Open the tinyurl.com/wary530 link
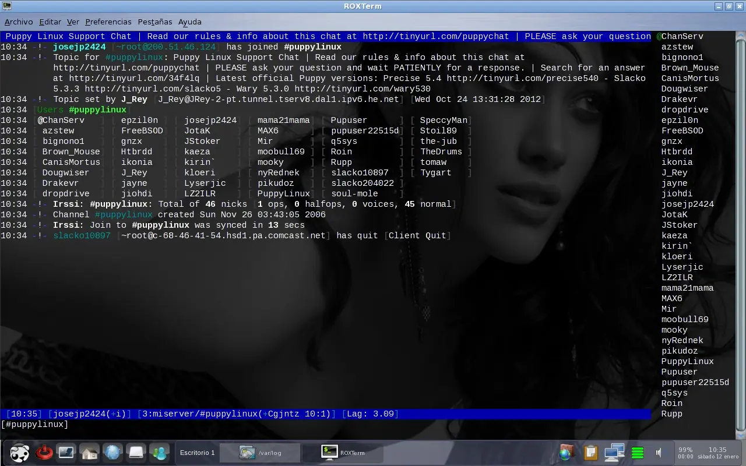 363,89
